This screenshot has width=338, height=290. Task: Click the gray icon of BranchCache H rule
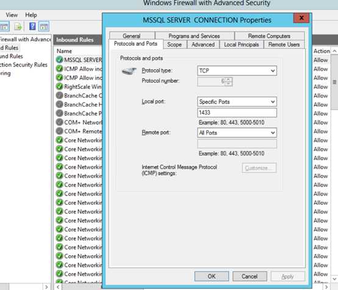[x=59, y=104]
